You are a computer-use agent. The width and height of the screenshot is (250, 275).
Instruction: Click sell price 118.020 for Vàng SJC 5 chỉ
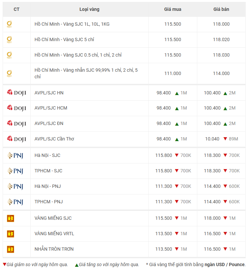click(221, 39)
